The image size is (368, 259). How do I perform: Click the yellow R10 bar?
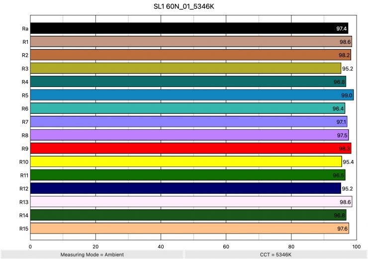(186, 162)
